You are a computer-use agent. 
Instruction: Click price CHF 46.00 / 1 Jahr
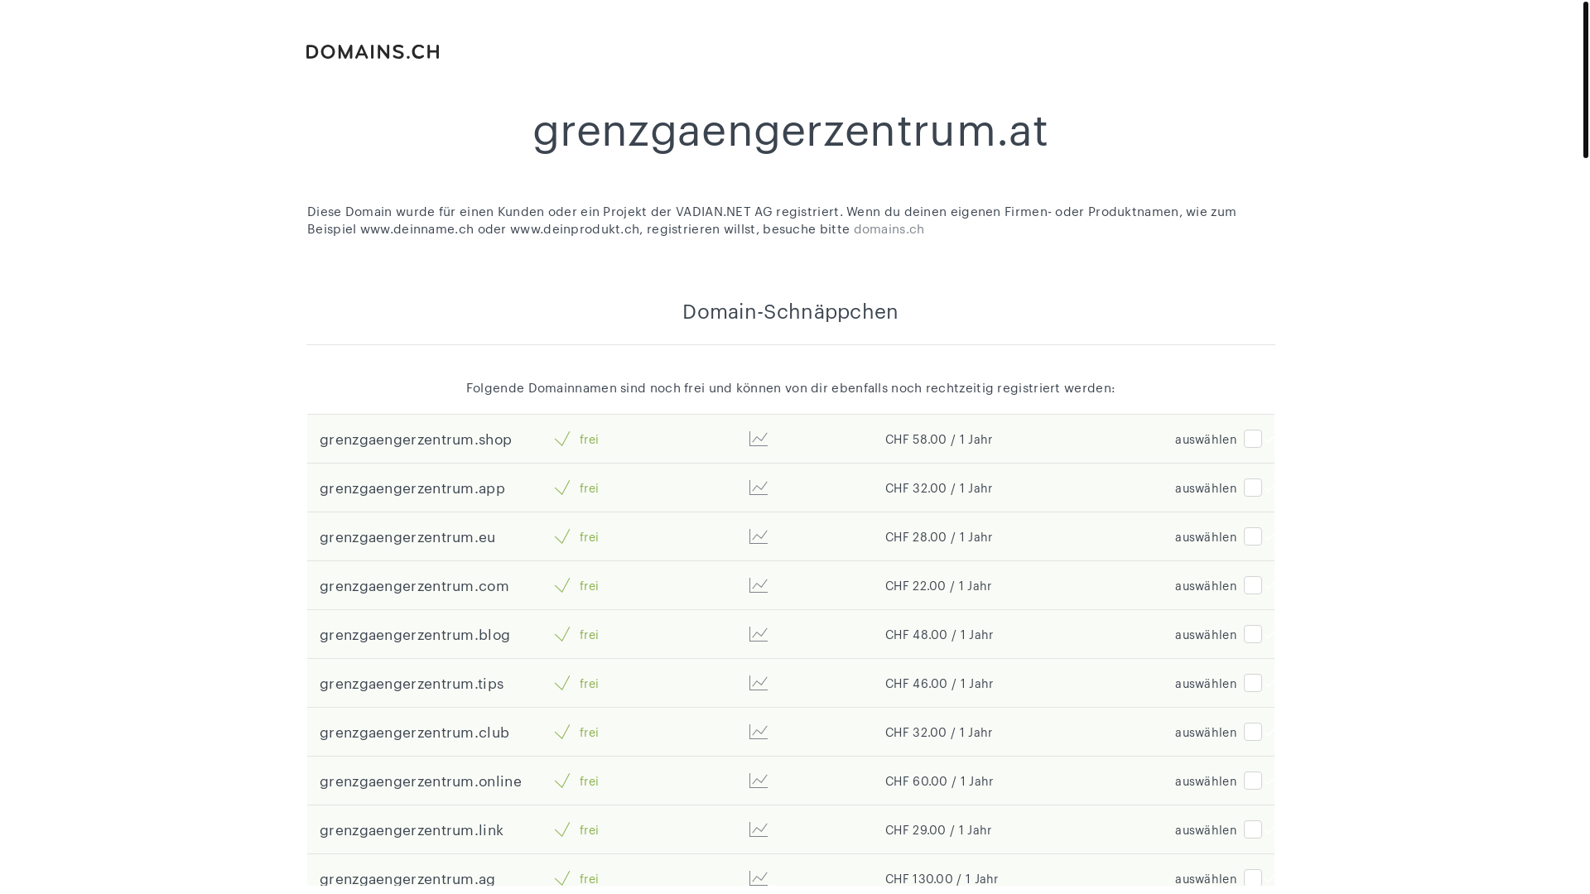coord(939,684)
